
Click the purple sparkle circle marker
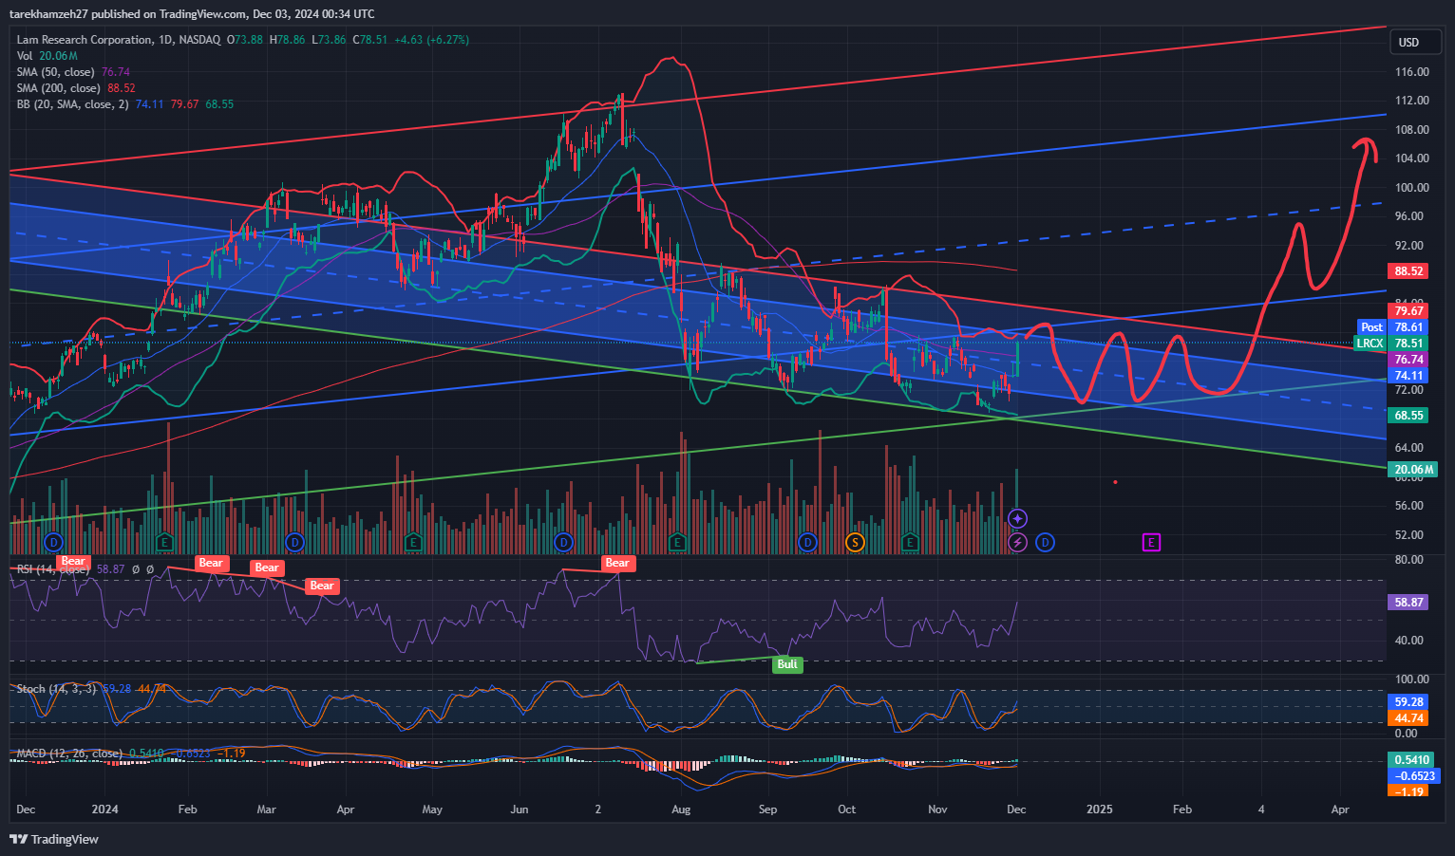(x=1017, y=518)
